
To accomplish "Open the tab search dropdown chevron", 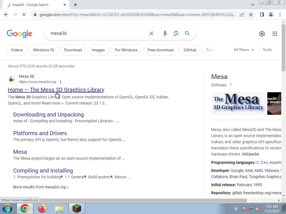I will click(x=252, y=5).
